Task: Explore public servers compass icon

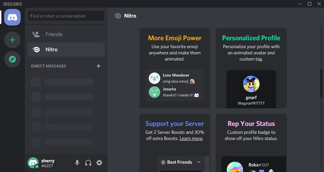Action: (12, 59)
